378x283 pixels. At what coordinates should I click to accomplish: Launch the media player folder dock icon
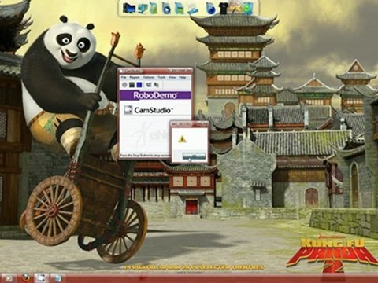point(166,8)
